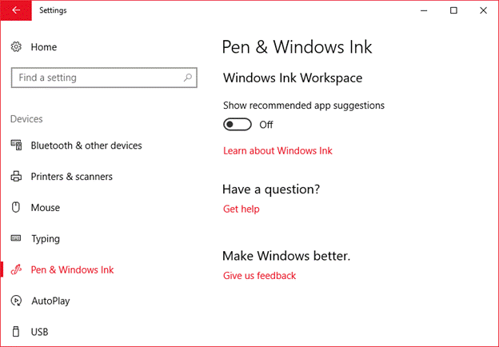This screenshot has height=347, width=499.
Task: Click the search magnifier icon
Action: pos(188,78)
